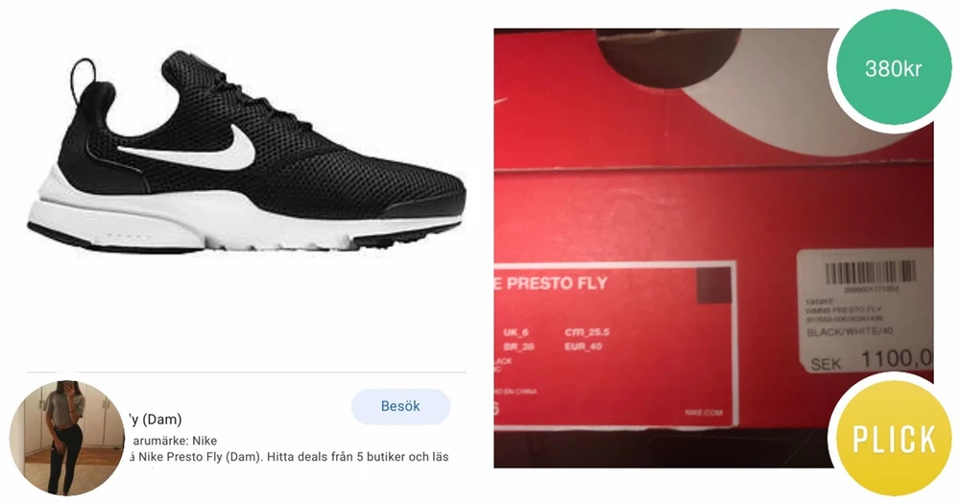Click the heel pull loop of the shoe

[85, 77]
